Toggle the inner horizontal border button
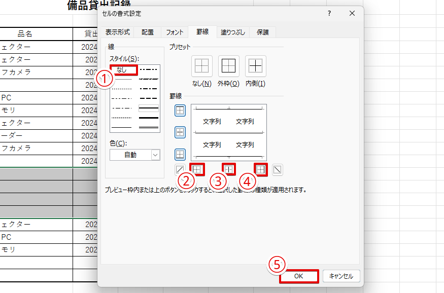This screenshot has width=444, height=293. tap(180, 132)
